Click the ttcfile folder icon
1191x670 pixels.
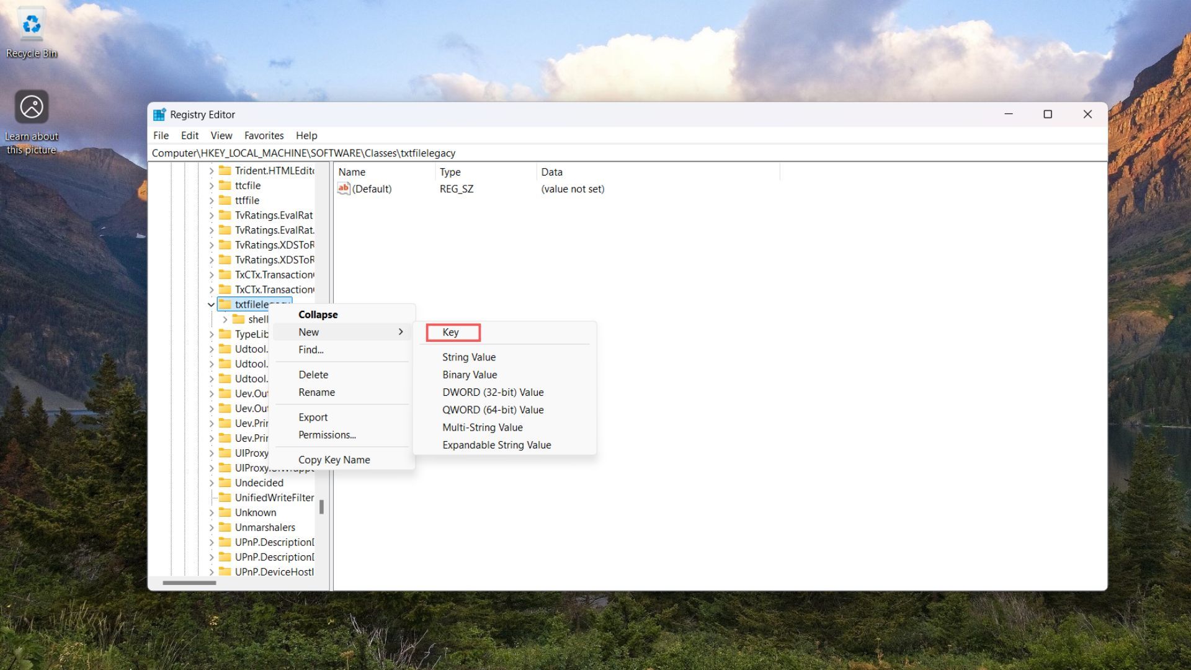click(226, 185)
